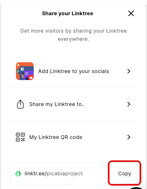This screenshot has width=147, height=189.
Task: Click the YouTube logo in socials thumbnail
Action: click(31, 78)
